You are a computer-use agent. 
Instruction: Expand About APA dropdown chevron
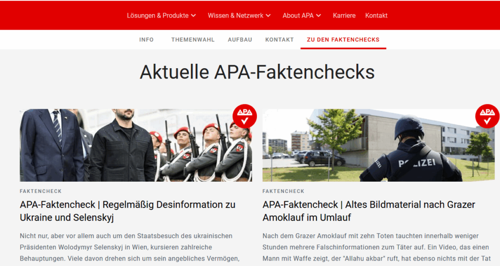click(318, 16)
